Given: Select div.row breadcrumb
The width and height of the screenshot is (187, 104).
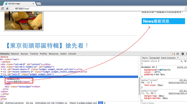Looking at the screenshot, I should coord(30,103).
